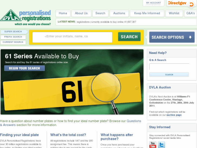The width and height of the screenshot is (197, 148).
Task: Click the 61 Series Available to Buy title
Action: 42,56
